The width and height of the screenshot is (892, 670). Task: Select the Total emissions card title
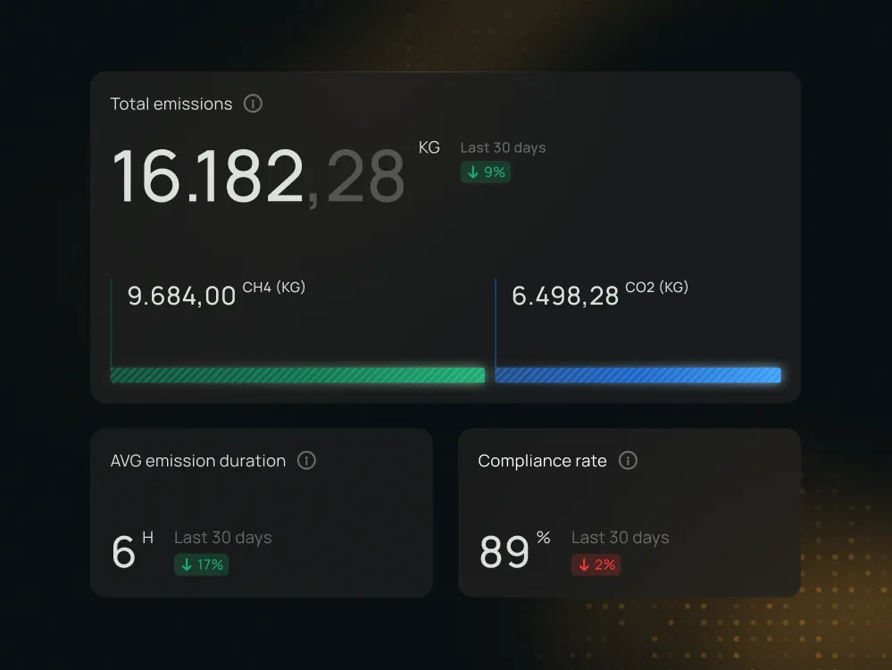pos(171,104)
